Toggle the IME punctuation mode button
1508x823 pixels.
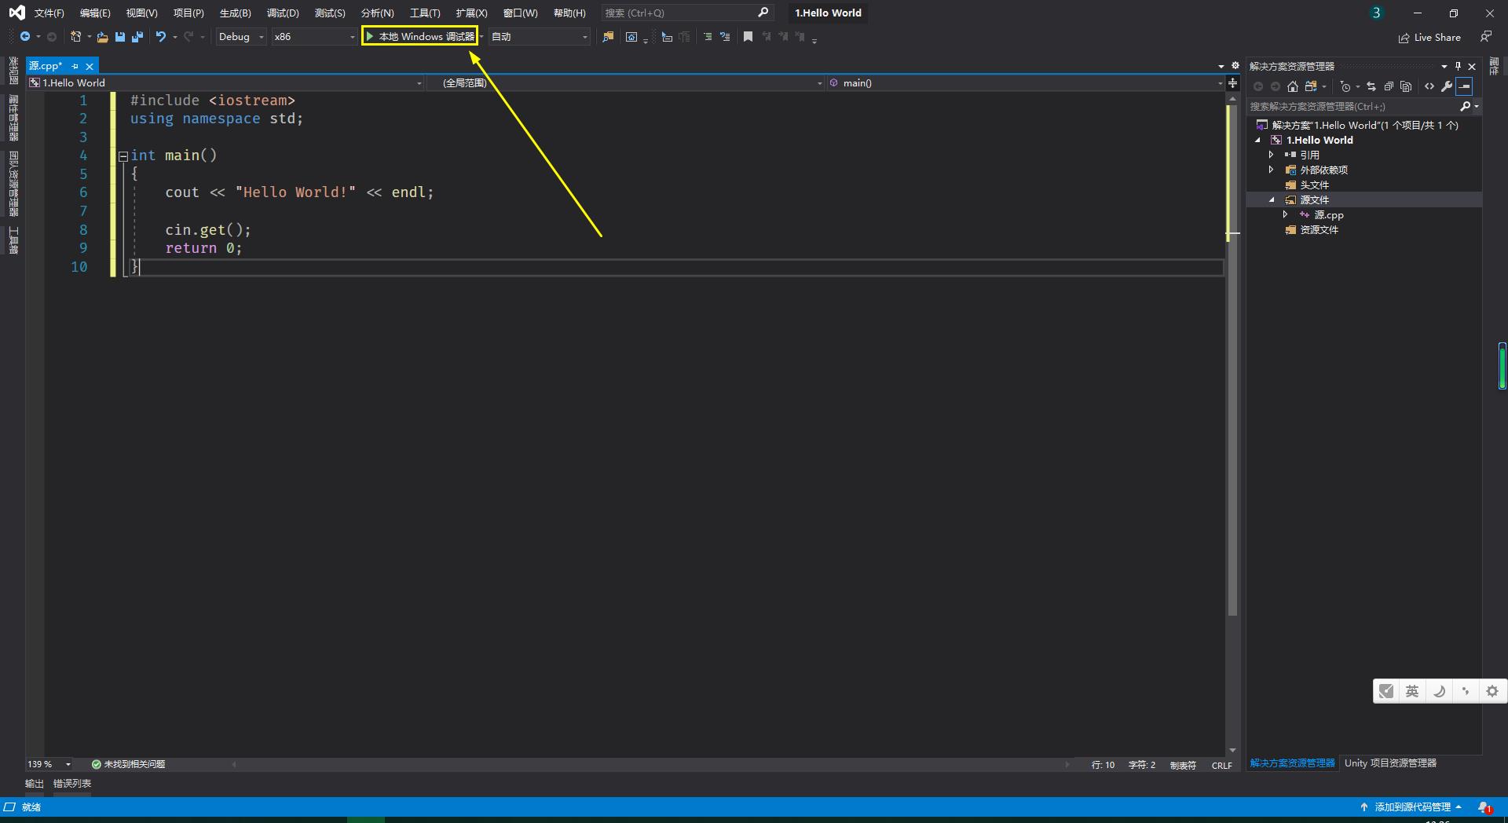(x=1466, y=691)
